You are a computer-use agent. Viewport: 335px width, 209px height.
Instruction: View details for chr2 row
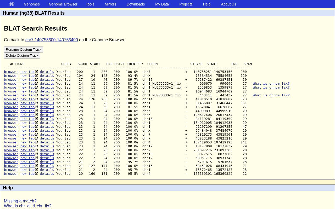(x=47, y=150)
